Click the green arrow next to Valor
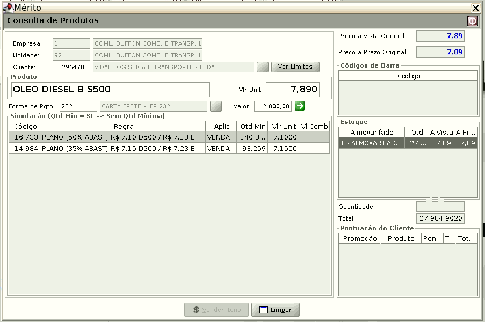485x322 pixels. (300, 106)
